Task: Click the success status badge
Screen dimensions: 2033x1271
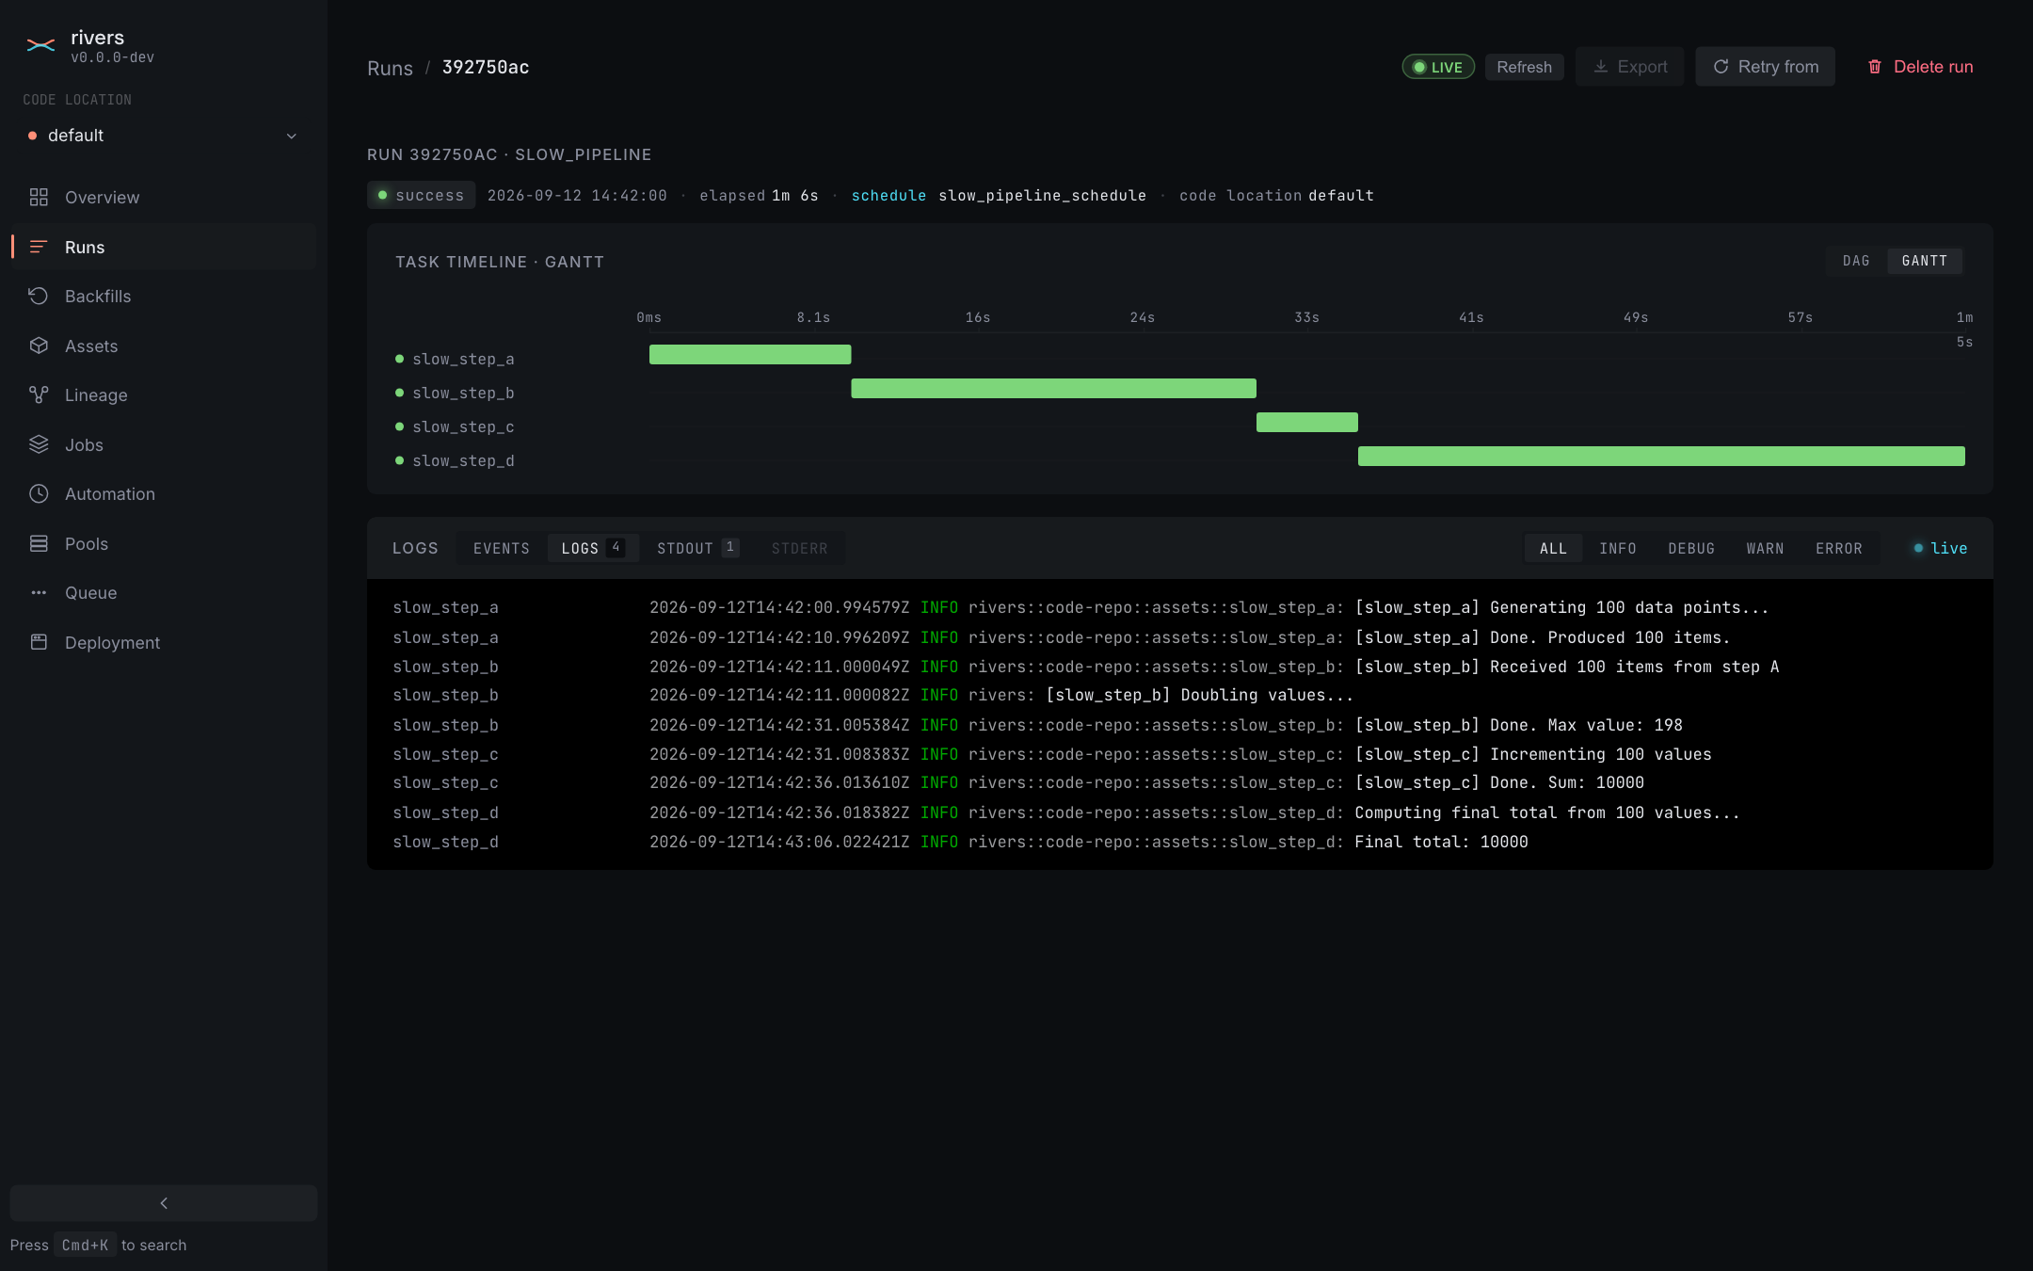Action: [x=421, y=195]
